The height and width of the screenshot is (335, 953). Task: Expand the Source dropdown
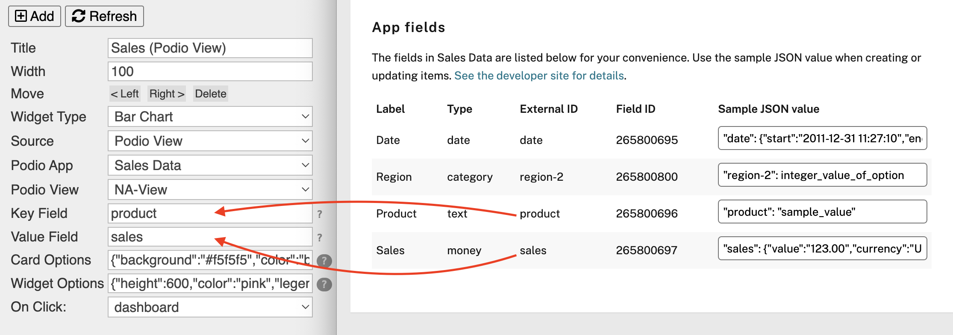tap(210, 141)
